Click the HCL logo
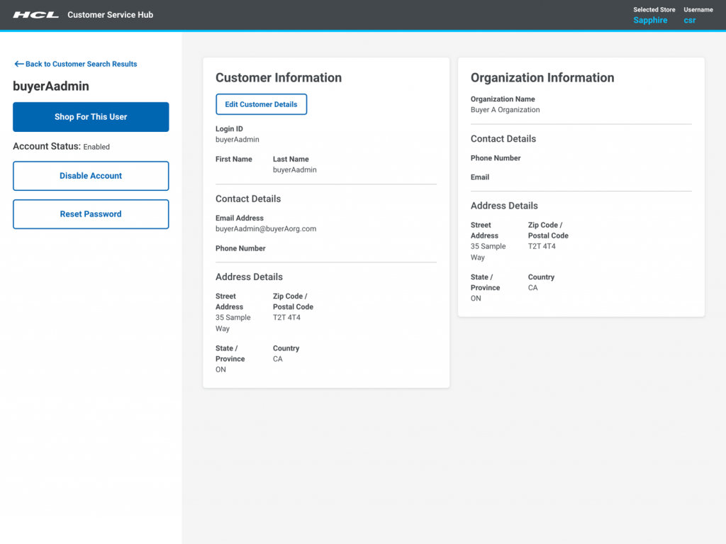The width and height of the screenshot is (726, 544). pyautogui.click(x=36, y=14)
